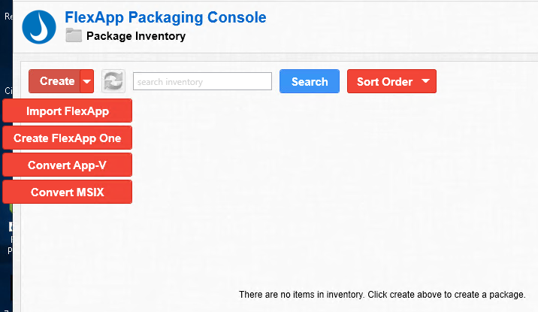Click the no items in inventory message

tap(382, 295)
